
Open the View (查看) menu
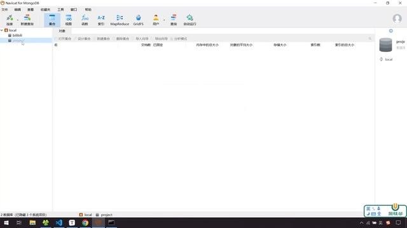point(31,9)
